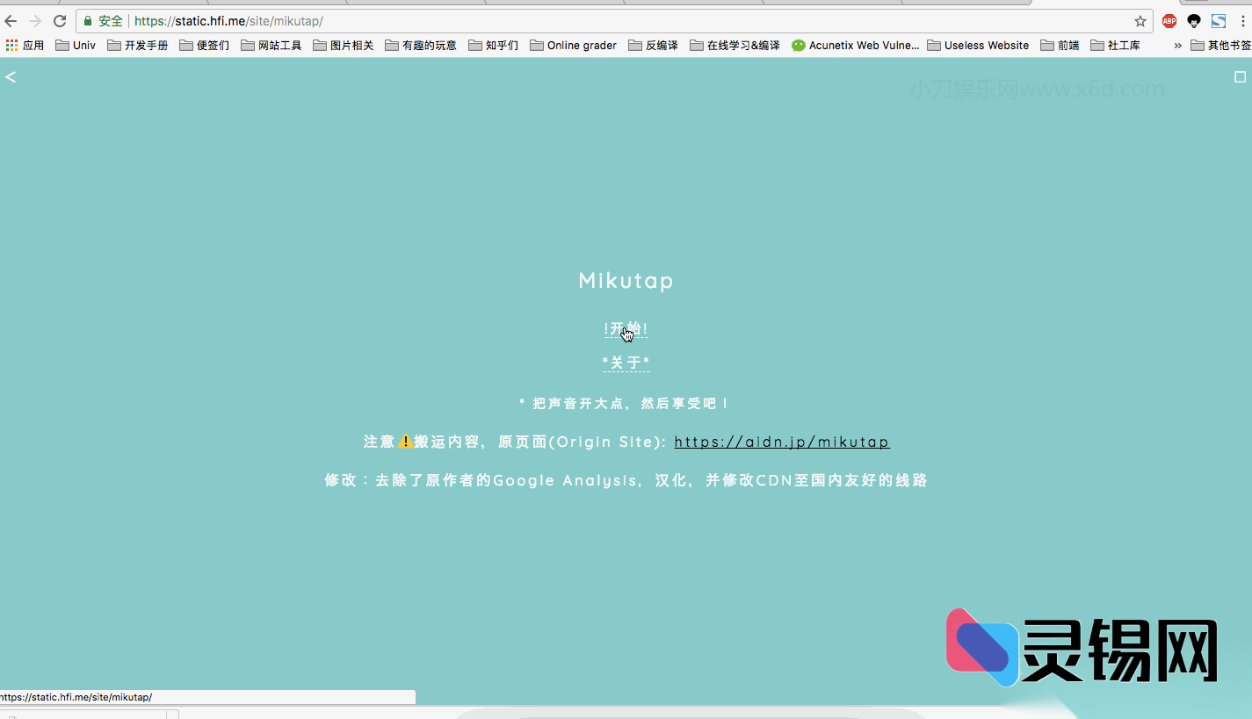Viewport: 1252px width, 719px height.
Task: Reload the Mikutap page
Action: pyautogui.click(x=60, y=20)
